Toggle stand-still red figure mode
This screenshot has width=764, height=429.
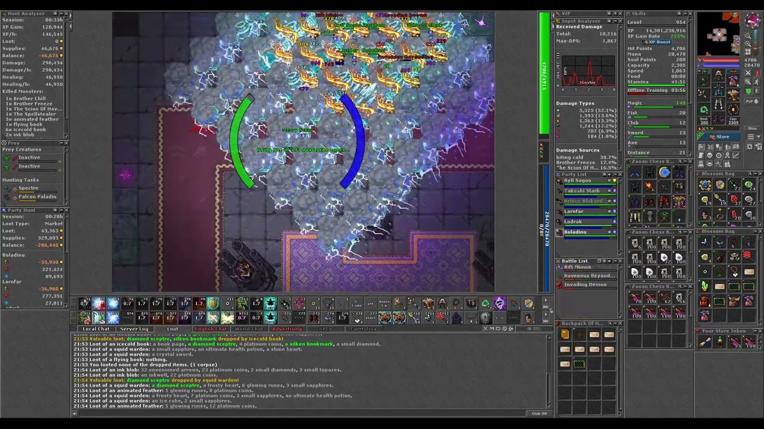tap(757, 73)
